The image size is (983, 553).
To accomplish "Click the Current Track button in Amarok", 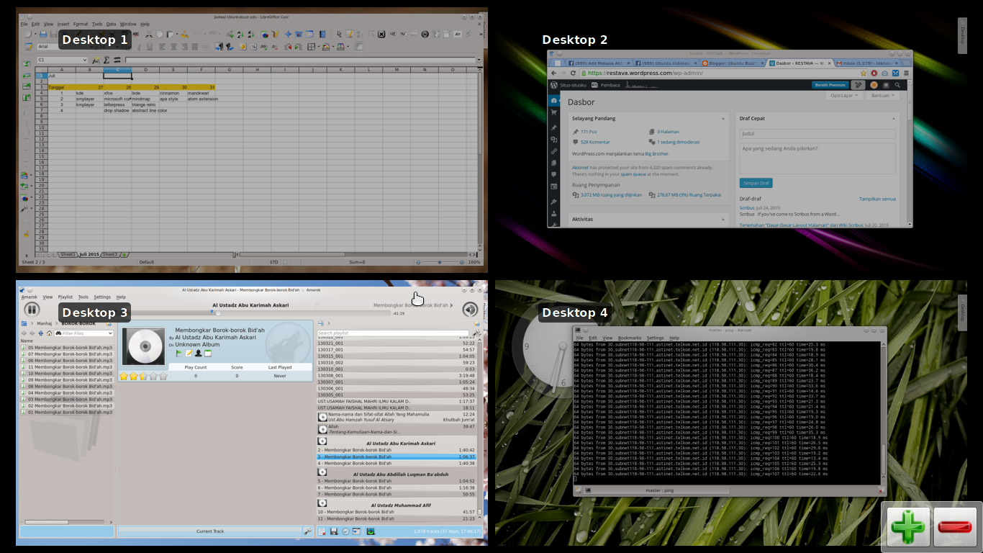I will [210, 531].
